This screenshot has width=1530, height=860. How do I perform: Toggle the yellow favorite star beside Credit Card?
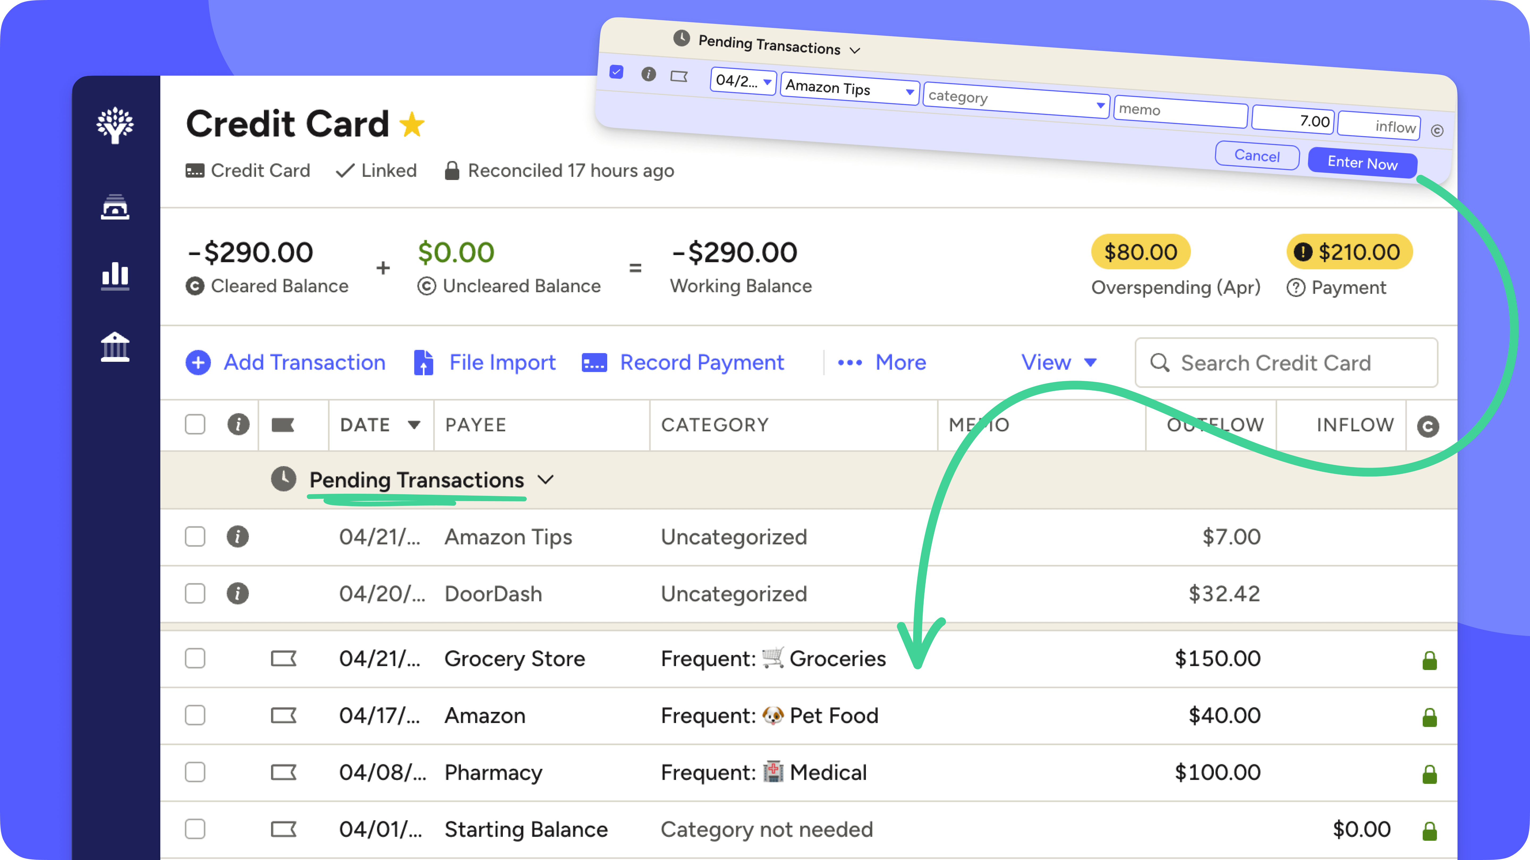click(412, 125)
